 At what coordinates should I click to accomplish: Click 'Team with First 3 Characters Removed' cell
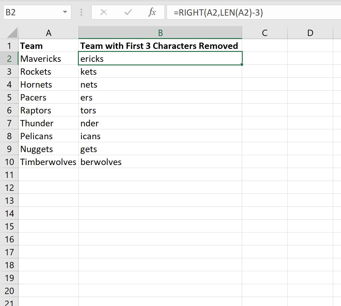click(160, 46)
